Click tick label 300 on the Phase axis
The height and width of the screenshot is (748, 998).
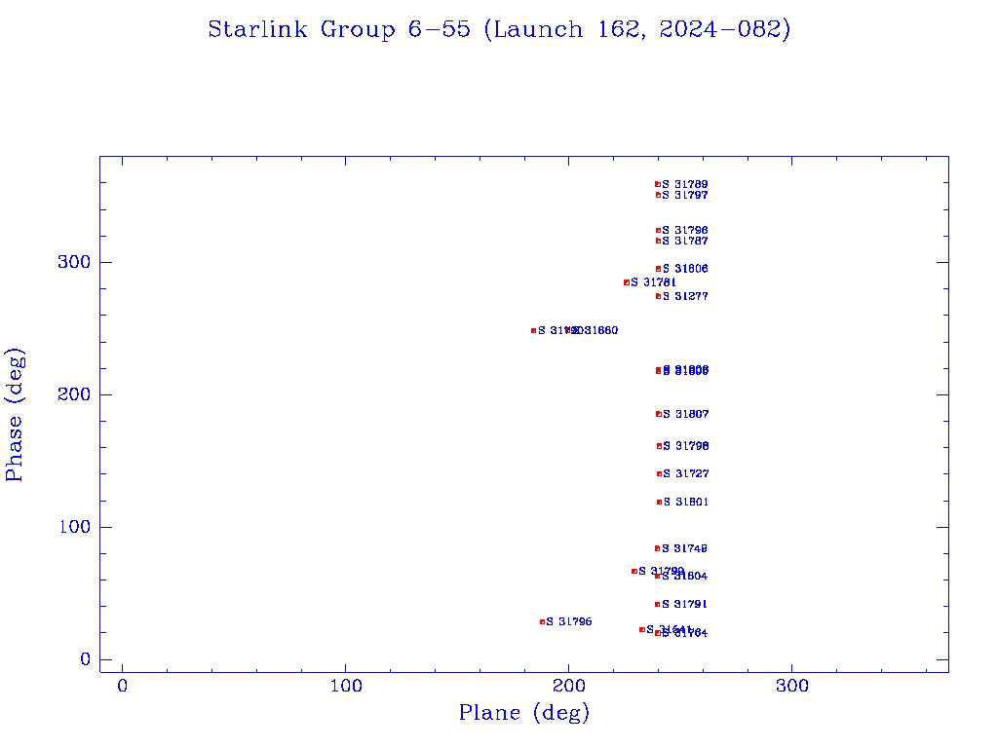pyautogui.click(x=74, y=262)
